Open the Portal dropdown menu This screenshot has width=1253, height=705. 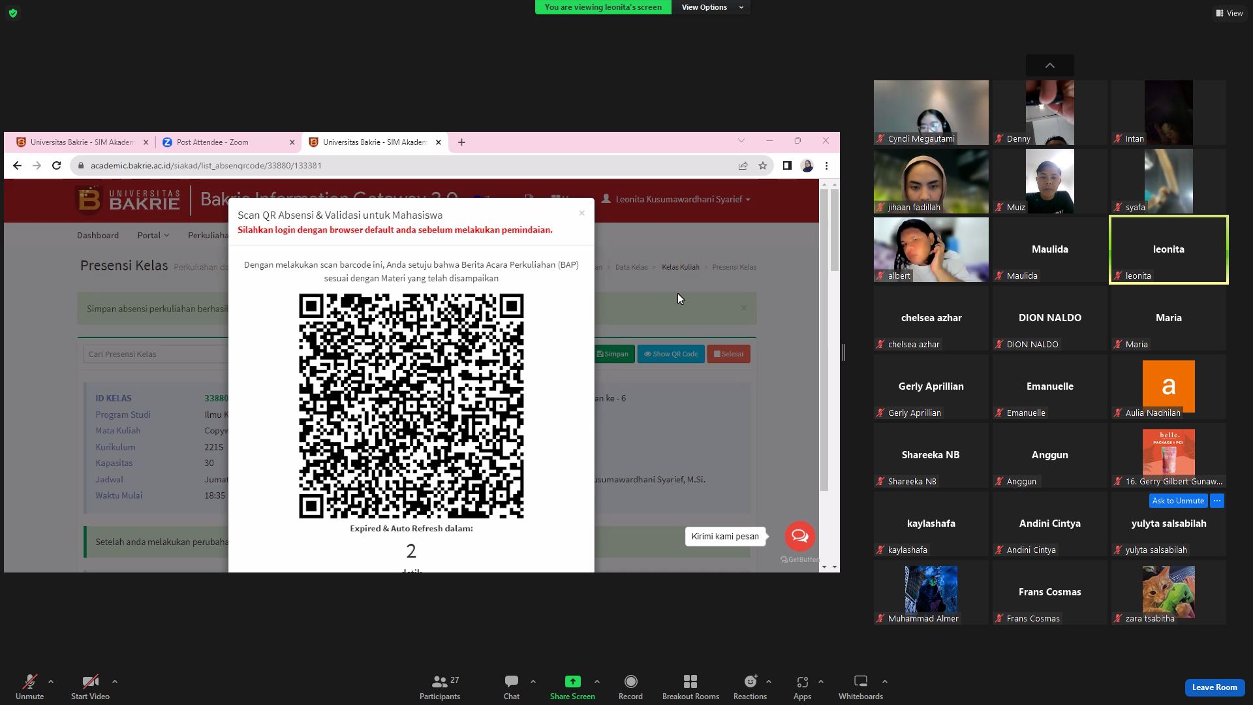point(153,235)
